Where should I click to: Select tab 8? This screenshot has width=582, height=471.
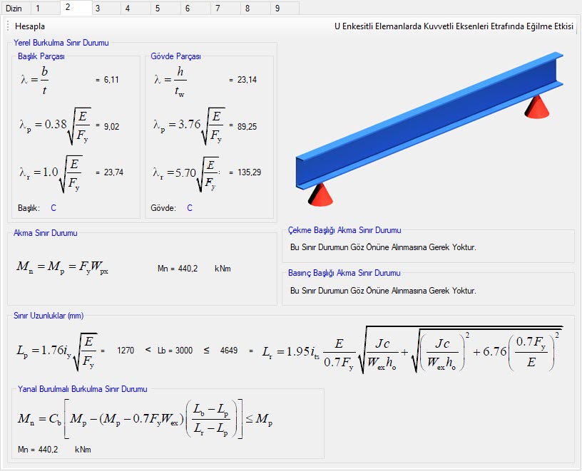point(255,8)
